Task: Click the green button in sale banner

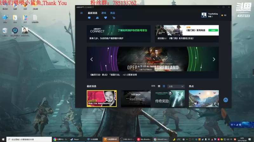Action: (x=213, y=30)
